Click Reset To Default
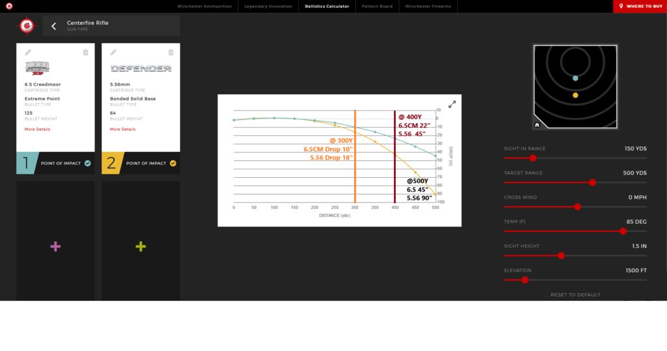Image resolution: width=667 pixels, height=351 pixels. click(575, 295)
